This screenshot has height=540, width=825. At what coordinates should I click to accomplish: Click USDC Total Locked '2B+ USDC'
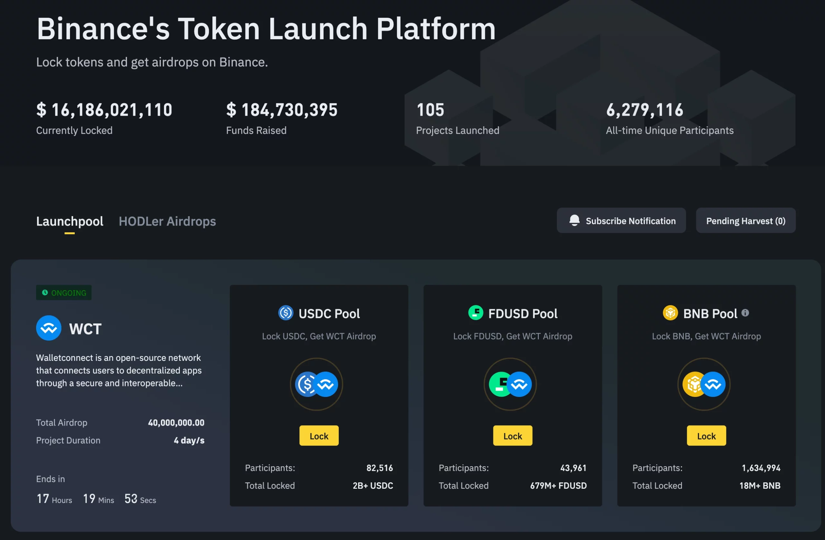373,486
